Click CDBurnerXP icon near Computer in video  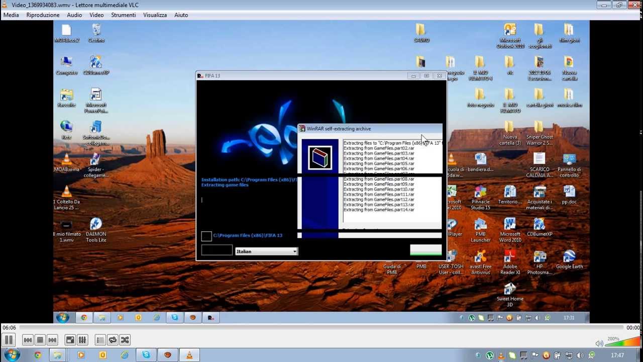96,65
